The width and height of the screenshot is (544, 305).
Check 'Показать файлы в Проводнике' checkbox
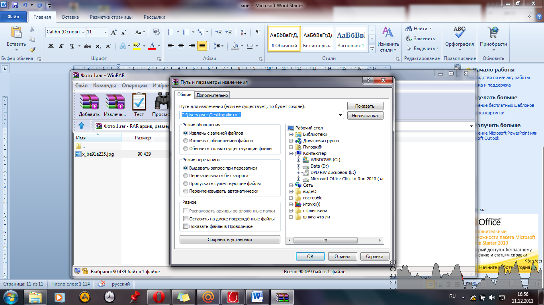(186, 226)
